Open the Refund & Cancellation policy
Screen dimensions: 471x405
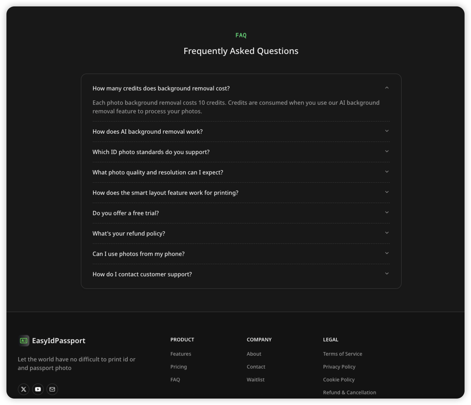click(x=350, y=392)
